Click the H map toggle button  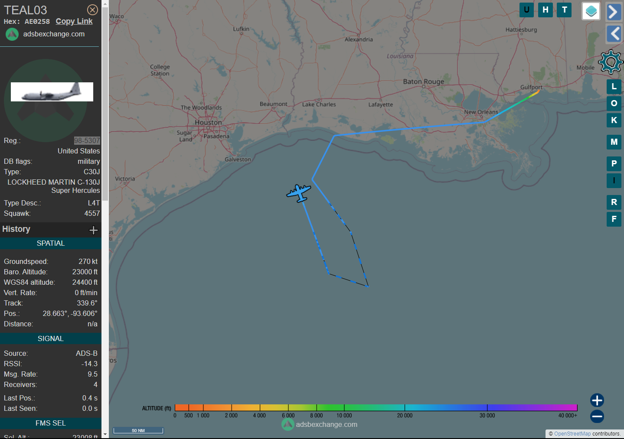546,10
